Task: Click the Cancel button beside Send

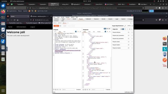Action: 65,26
